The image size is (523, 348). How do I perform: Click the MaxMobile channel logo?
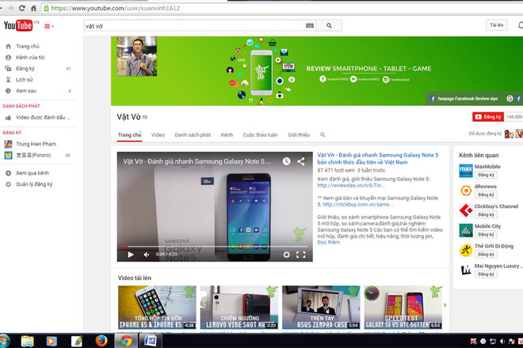466,171
